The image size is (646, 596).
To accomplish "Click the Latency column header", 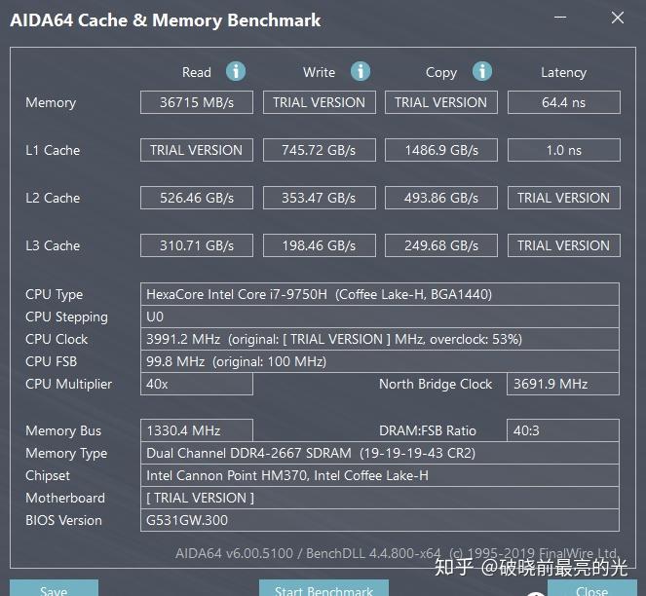I will 563,72.
